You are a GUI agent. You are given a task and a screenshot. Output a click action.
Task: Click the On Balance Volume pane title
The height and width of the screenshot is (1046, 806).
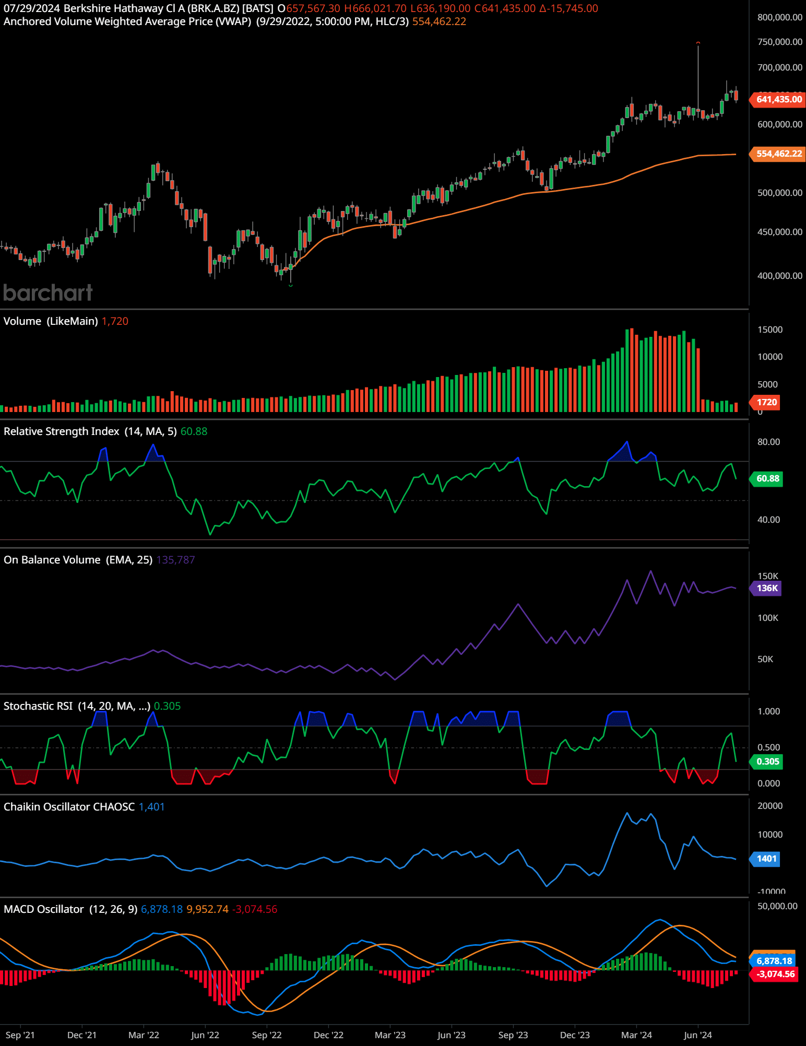click(x=78, y=560)
